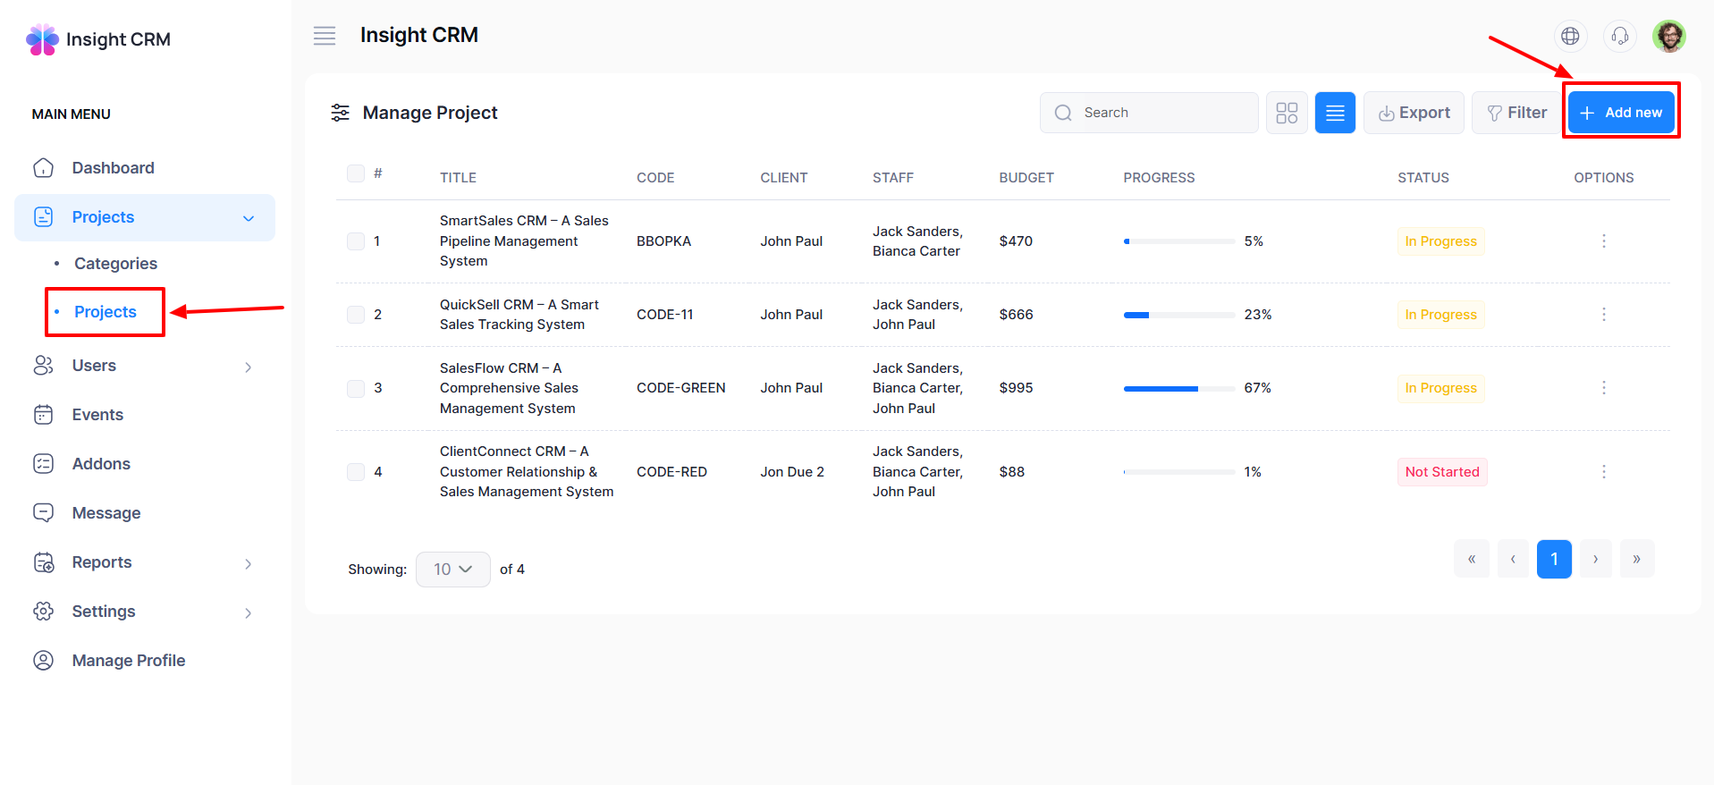Open options for SmartSales CRM row
The image size is (1714, 785).
(x=1603, y=241)
